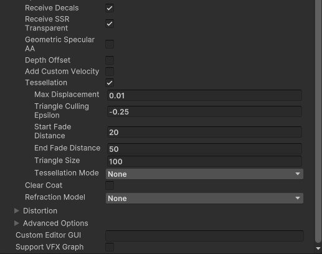Enable the Depth Offset checkbox
The height and width of the screenshot is (254, 322).
pyautogui.click(x=110, y=60)
